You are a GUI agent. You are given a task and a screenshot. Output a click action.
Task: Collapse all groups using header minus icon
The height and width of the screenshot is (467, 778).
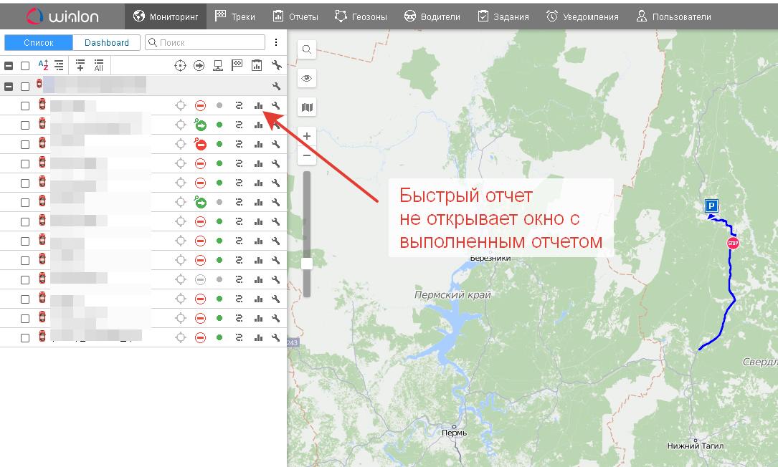pyautogui.click(x=9, y=66)
